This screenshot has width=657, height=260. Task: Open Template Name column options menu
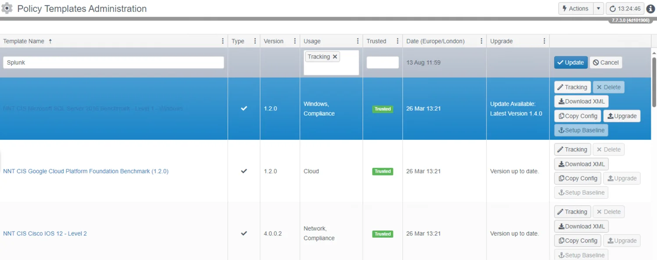[x=223, y=41]
